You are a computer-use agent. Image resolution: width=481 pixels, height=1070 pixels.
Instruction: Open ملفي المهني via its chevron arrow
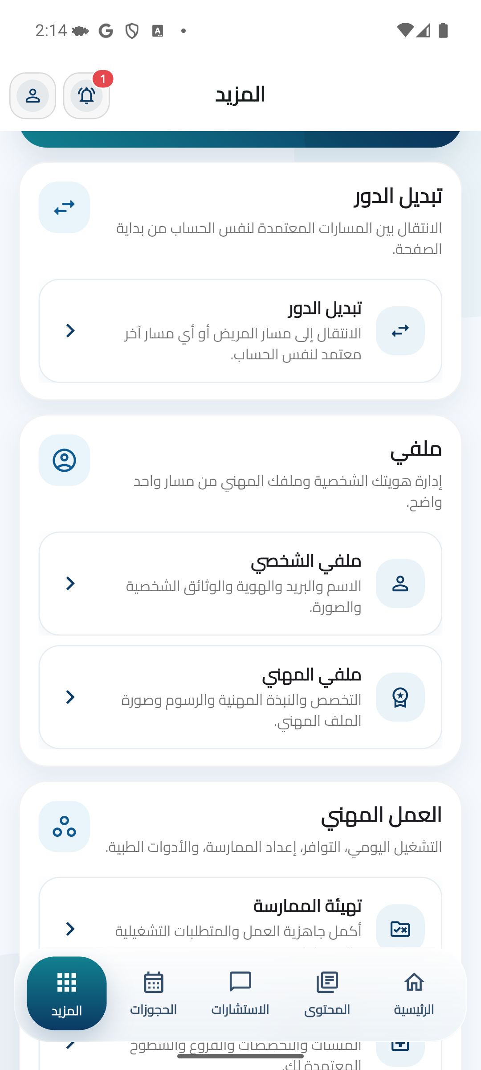70,697
